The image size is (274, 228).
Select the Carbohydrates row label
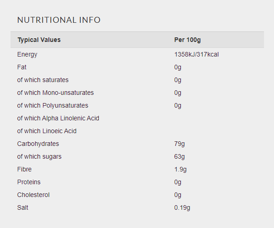[38, 144]
